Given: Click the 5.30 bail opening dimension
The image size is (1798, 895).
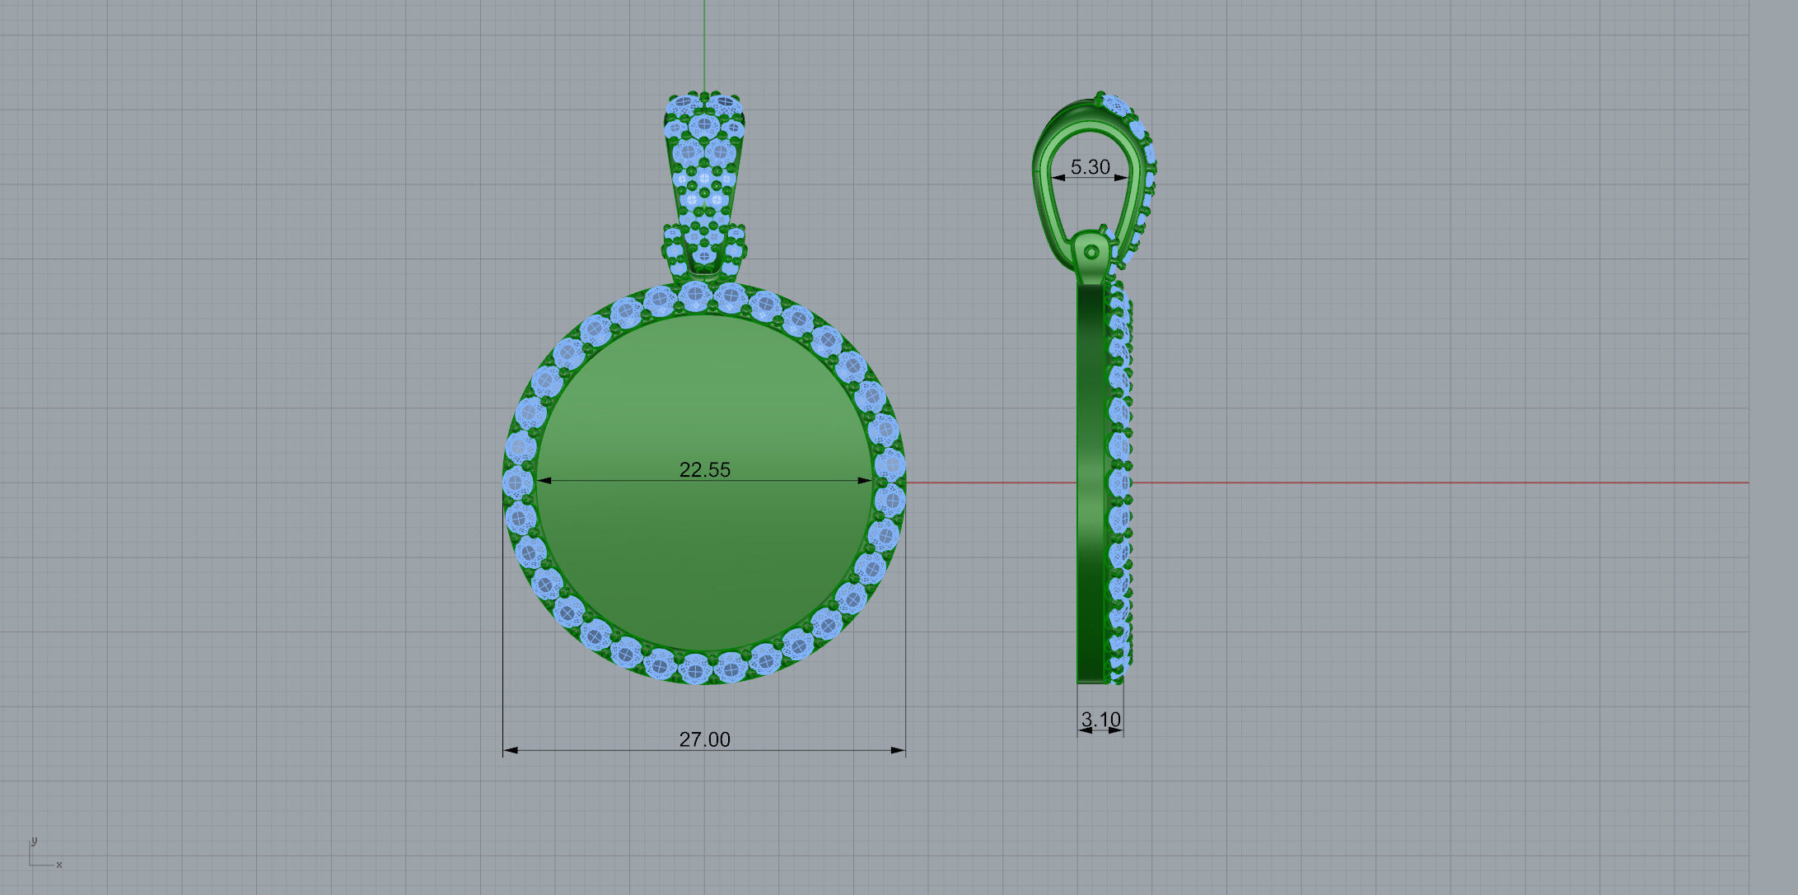Looking at the screenshot, I should pyautogui.click(x=1090, y=167).
